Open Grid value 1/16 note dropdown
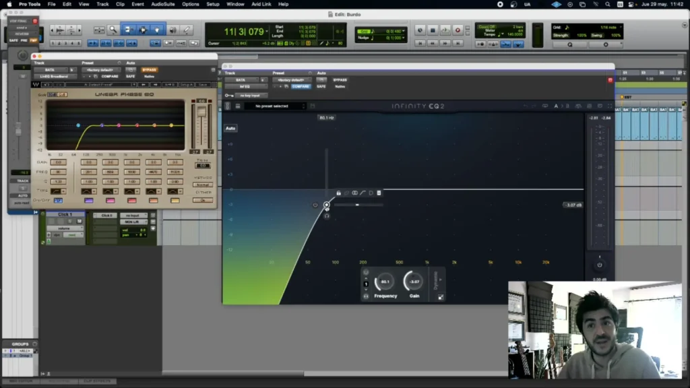The height and width of the screenshot is (388, 690). point(609,27)
